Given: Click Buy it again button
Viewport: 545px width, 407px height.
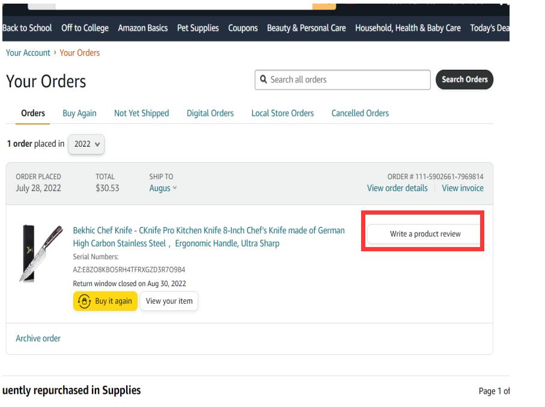Looking at the screenshot, I should tap(105, 301).
